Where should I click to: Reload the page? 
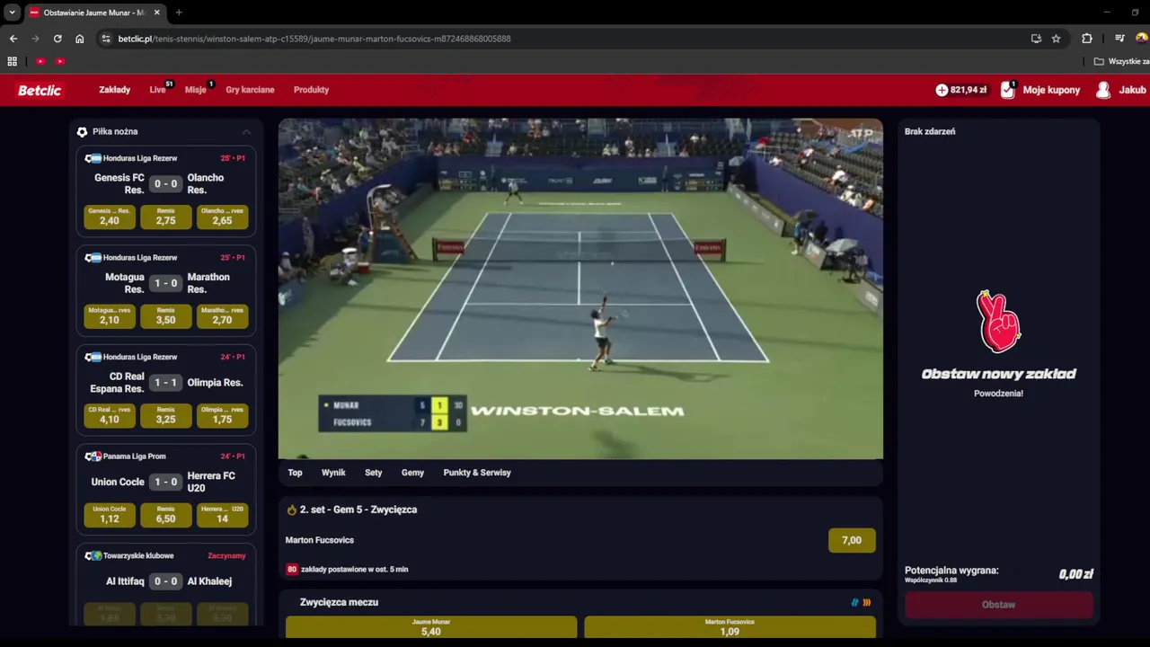coord(57,39)
